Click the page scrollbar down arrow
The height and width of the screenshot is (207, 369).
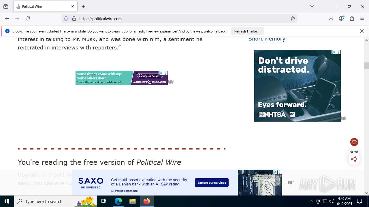coord(367,193)
